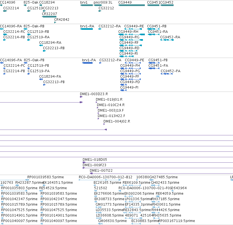Select the 825-Oak-PB protein label
The height and width of the screenshot is (225, 233).
point(34,60)
